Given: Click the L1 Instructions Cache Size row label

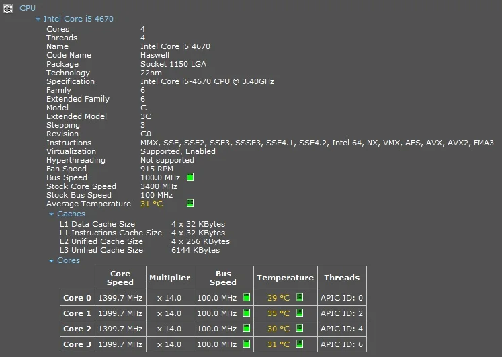Looking at the screenshot, I should point(111,233).
